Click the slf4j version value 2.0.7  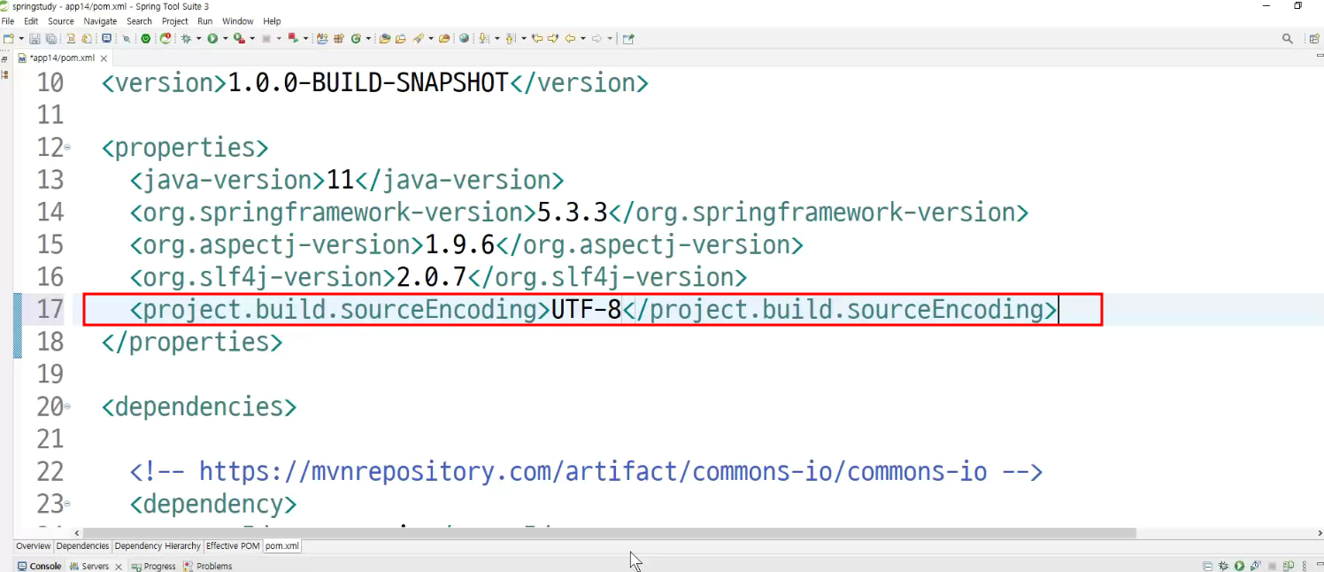(x=431, y=278)
